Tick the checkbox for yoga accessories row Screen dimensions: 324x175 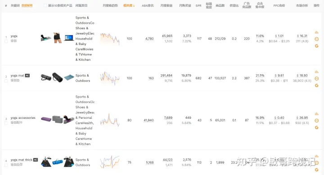6,123
